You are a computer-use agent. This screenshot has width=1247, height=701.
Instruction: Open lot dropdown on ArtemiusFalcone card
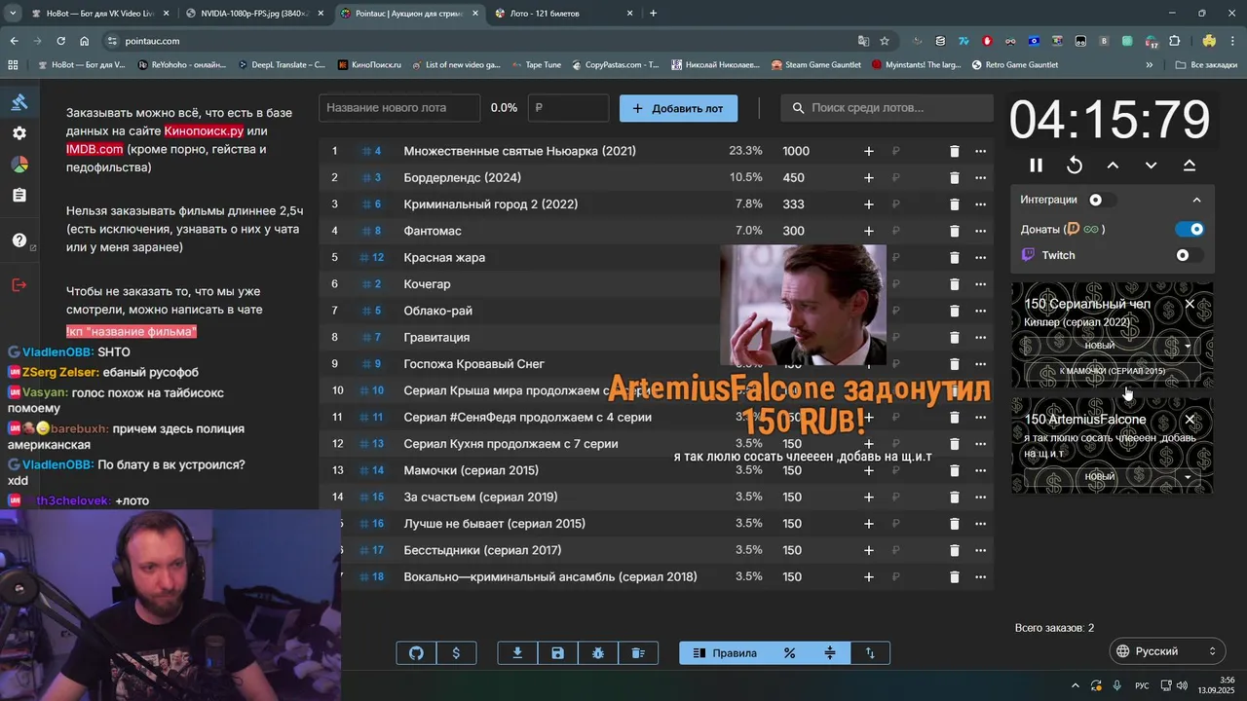click(x=1188, y=477)
